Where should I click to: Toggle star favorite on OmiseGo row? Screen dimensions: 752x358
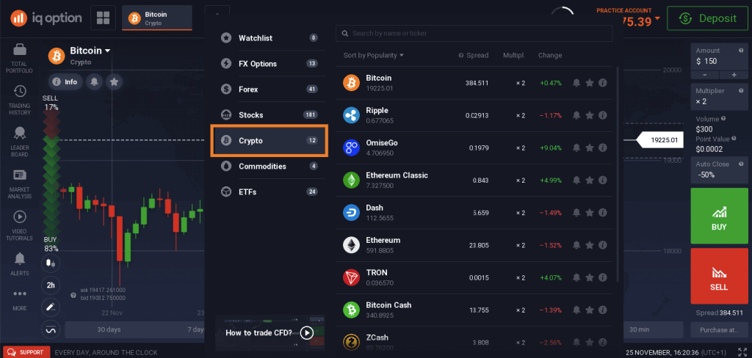coord(590,147)
